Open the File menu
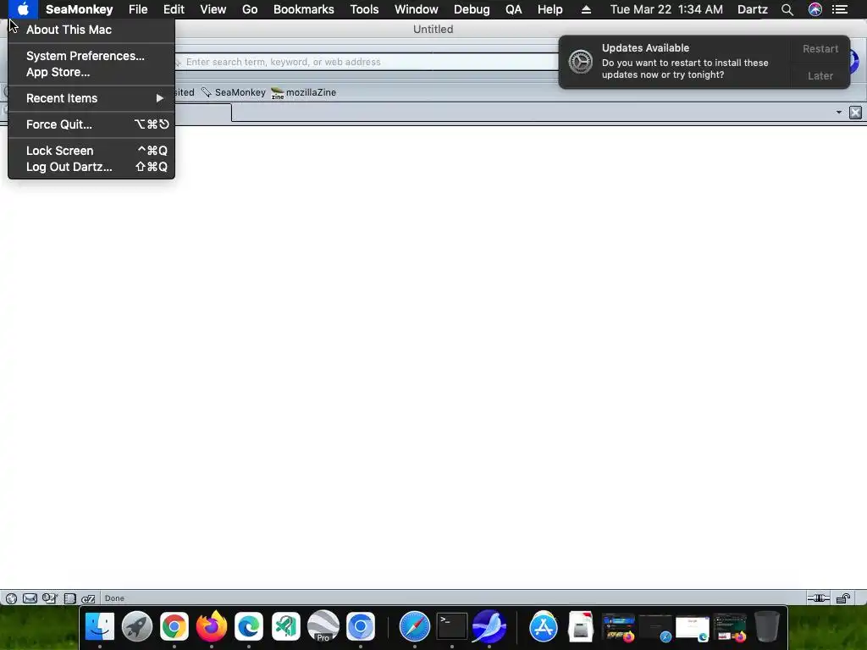Screen dimensions: 867x650 [138, 9]
